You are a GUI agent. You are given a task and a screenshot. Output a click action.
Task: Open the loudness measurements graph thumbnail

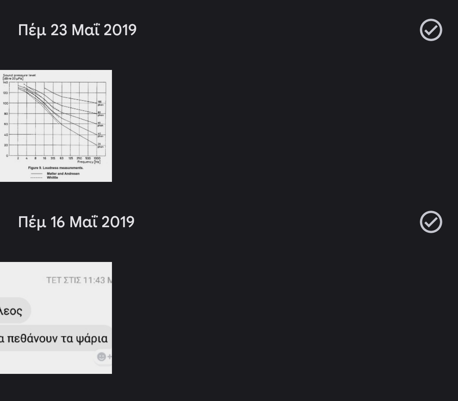56,125
